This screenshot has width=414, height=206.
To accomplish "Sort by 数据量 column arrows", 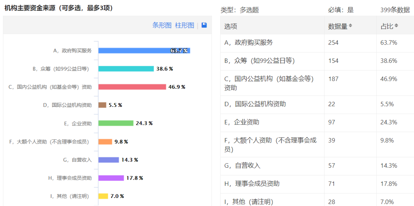I will pos(350,26).
